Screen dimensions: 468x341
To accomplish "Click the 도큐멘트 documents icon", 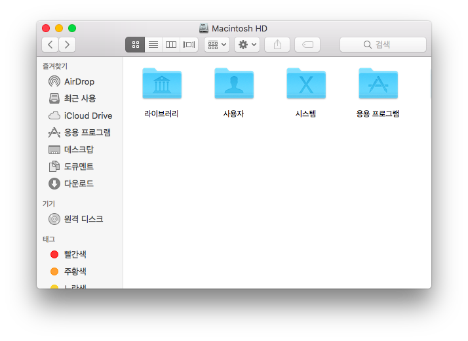I will tap(54, 167).
